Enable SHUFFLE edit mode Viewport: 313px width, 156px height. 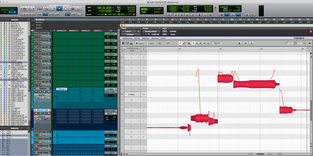click(5, 9)
